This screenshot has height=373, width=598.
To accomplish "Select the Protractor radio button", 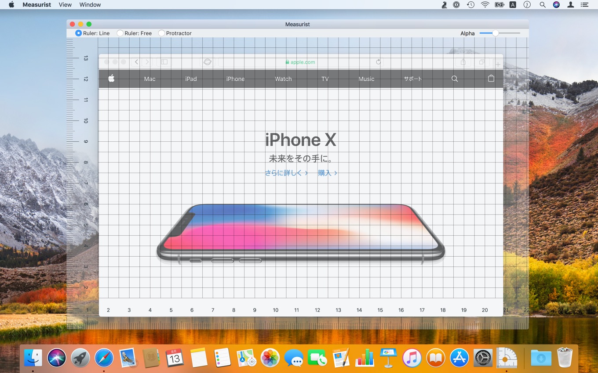I will (x=161, y=33).
